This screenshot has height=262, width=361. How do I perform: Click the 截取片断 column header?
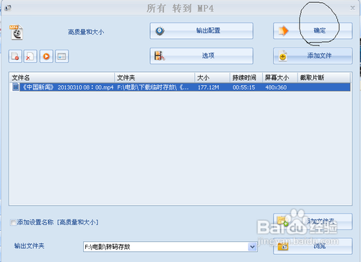click(324, 78)
